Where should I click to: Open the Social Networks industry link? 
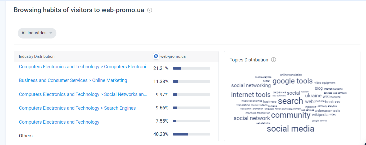(83, 94)
